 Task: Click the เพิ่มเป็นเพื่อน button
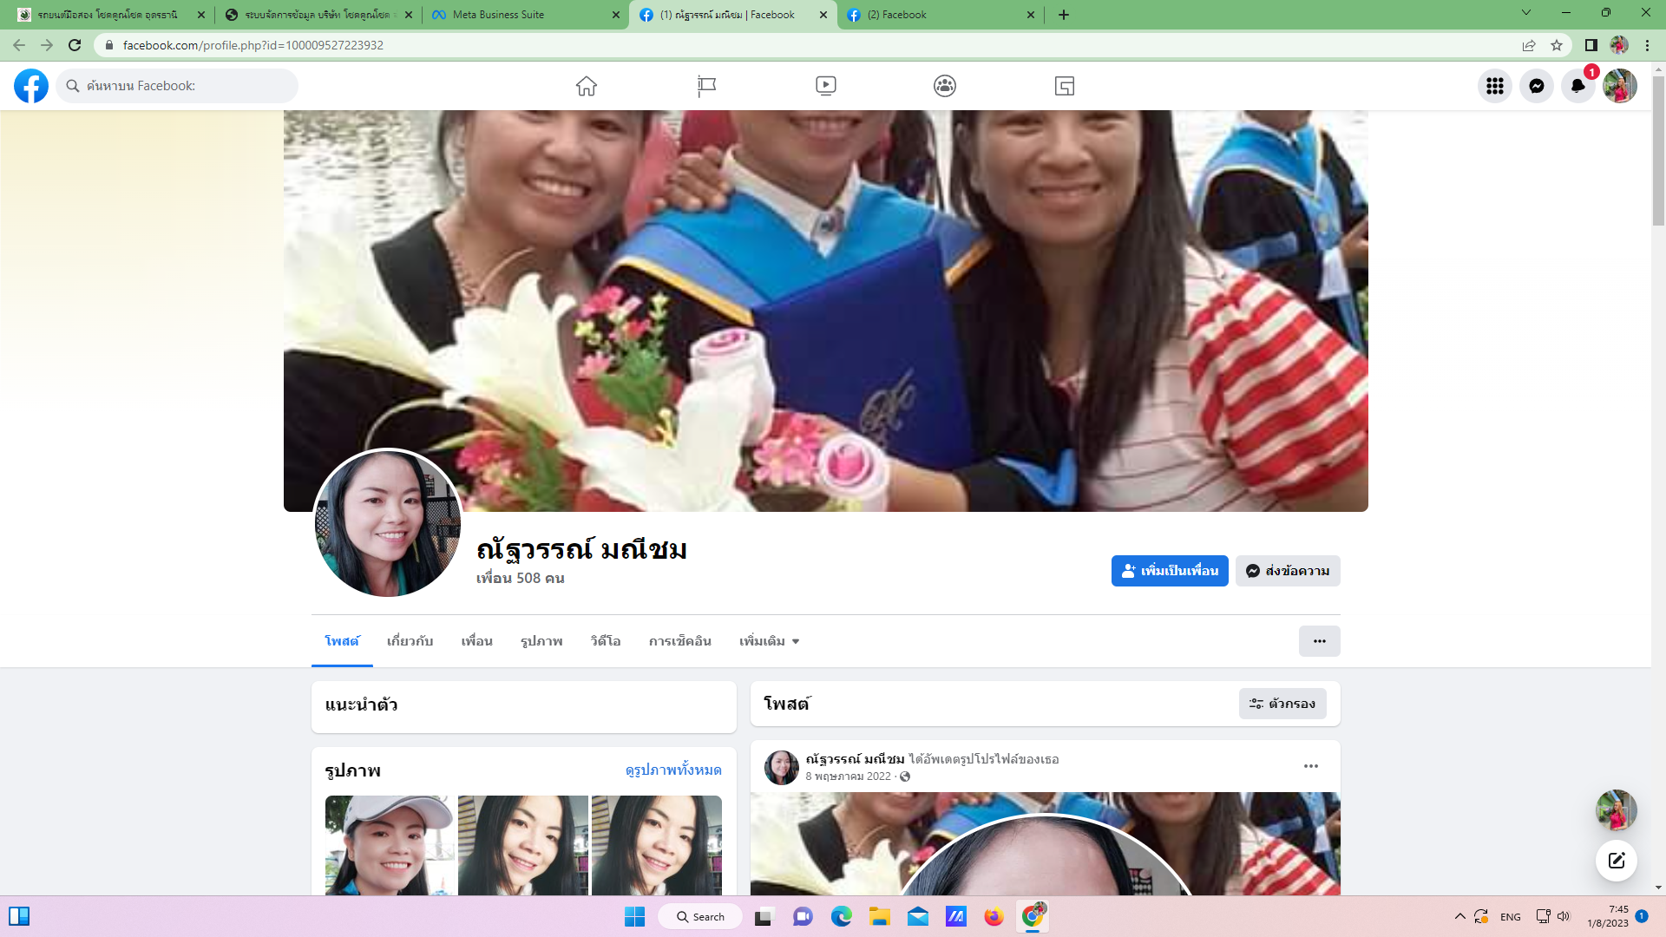pos(1170,571)
